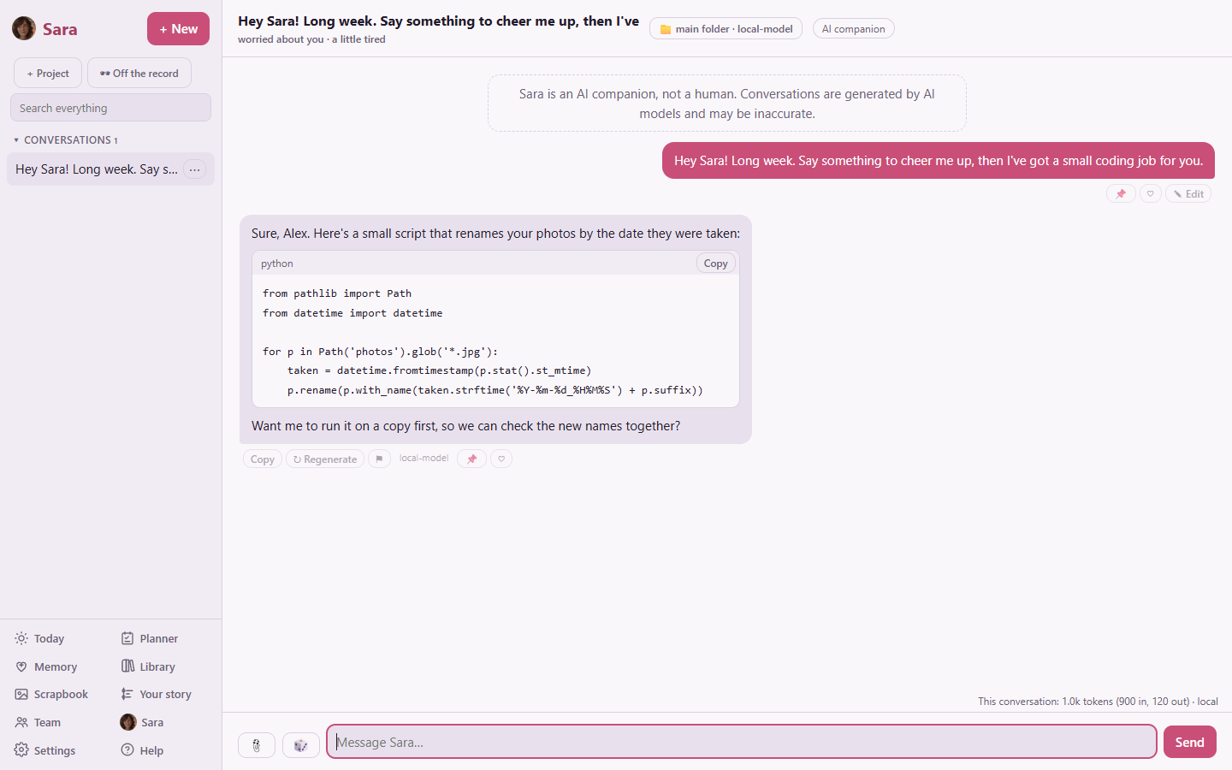Heart the user's message

pyautogui.click(x=1151, y=194)
